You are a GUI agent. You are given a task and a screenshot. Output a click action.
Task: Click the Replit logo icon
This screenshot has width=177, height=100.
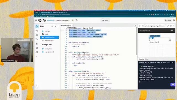pyautogui.click(x=40, y=20)
